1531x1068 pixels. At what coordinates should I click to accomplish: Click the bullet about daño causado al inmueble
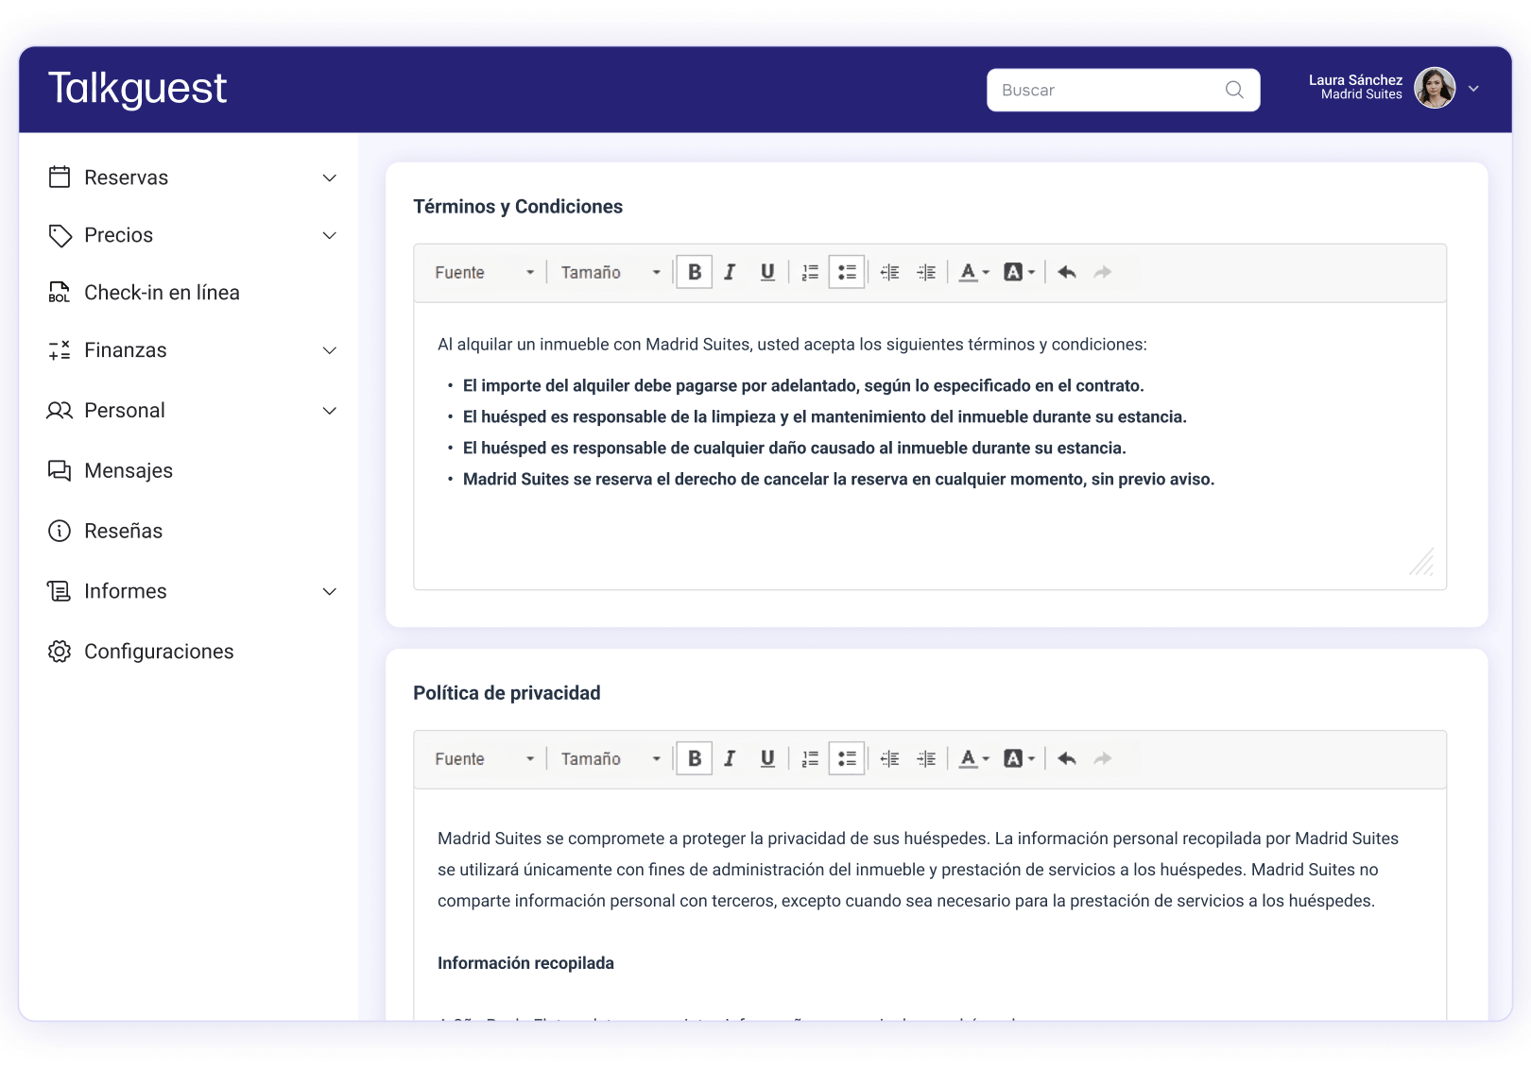[794, 448]
